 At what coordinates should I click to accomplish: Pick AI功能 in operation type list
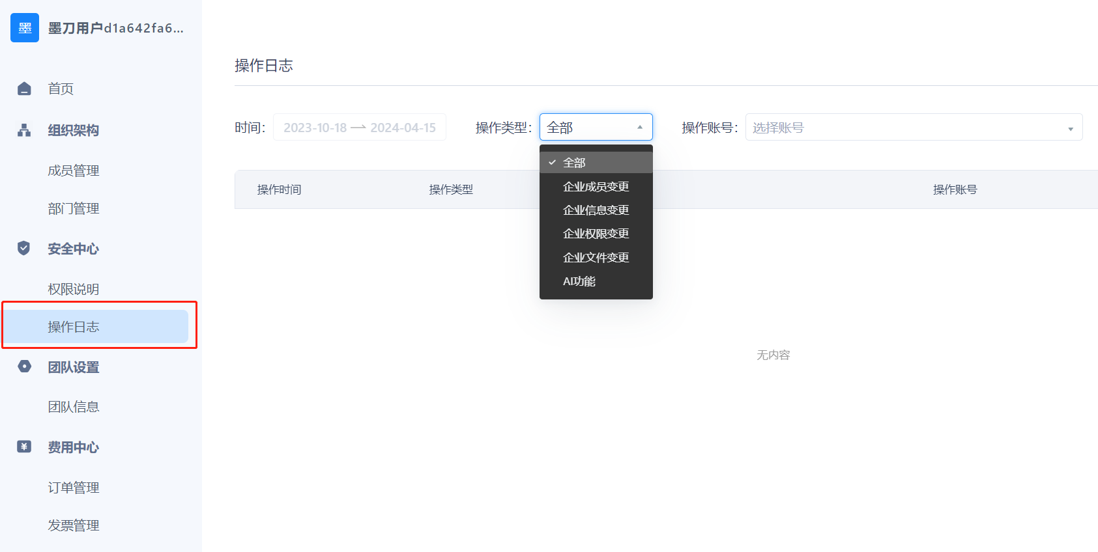pyautogui.click(x=579, y=281)
